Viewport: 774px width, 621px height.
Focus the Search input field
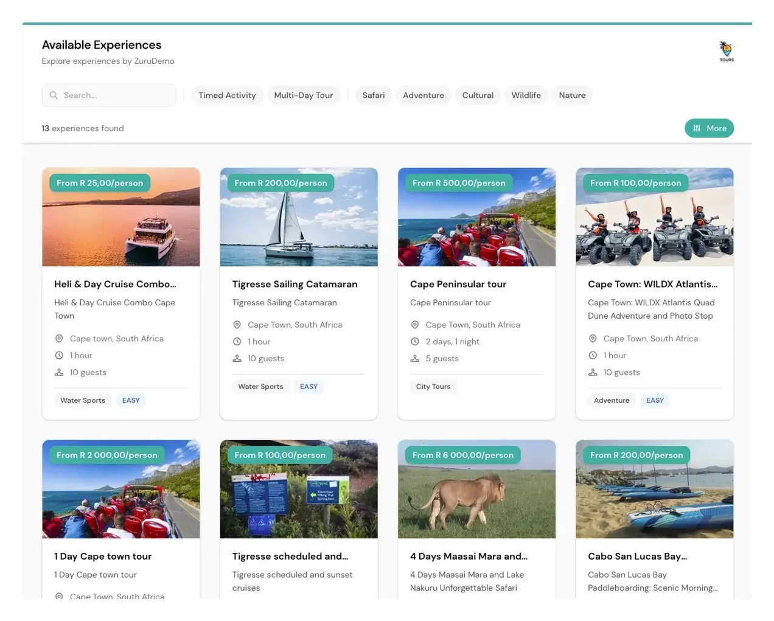click(x=109, y=95)
